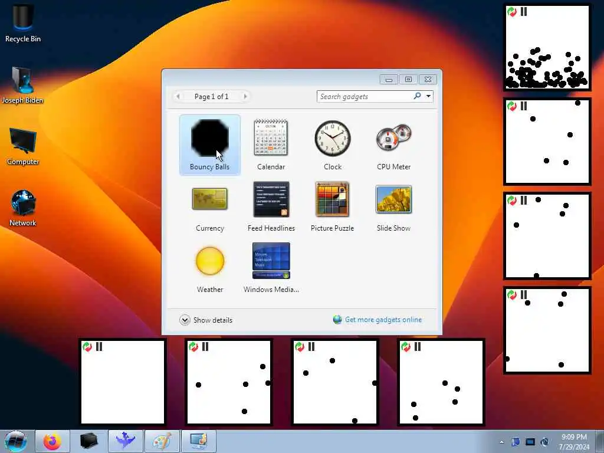604x453 pixels.
Task: Go to the previous gadget page arrow
Action: (x=178, y=96)
